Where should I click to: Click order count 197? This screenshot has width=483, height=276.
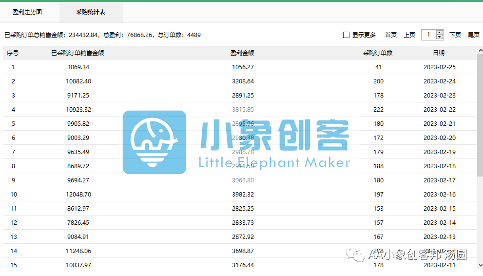point(378,195)
